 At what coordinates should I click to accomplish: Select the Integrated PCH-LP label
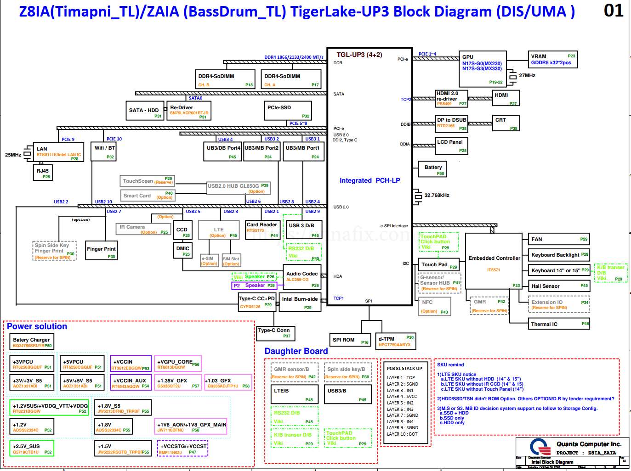pos(370,180)
